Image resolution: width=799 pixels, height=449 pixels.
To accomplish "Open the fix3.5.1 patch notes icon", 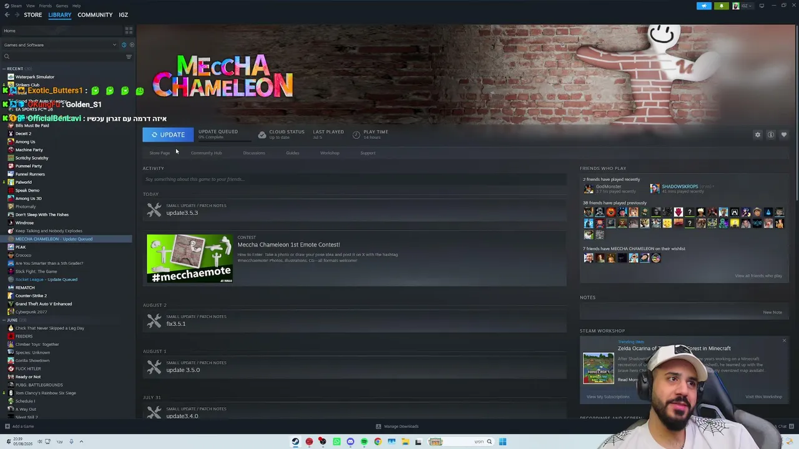I will pos(154,321).
